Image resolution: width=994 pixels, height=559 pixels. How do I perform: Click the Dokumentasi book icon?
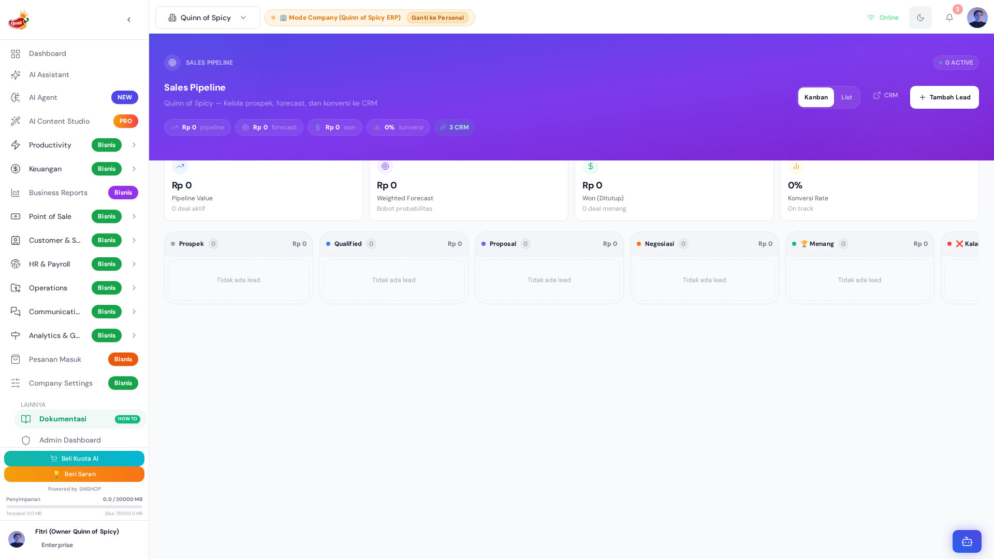point(26,419)
